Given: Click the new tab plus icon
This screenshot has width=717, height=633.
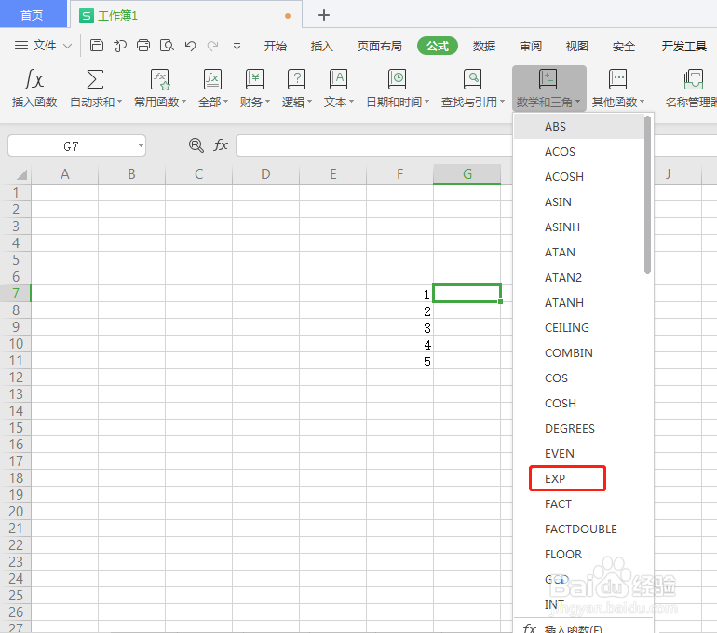Looking at the screenshot, I should [x=324, y=15].
